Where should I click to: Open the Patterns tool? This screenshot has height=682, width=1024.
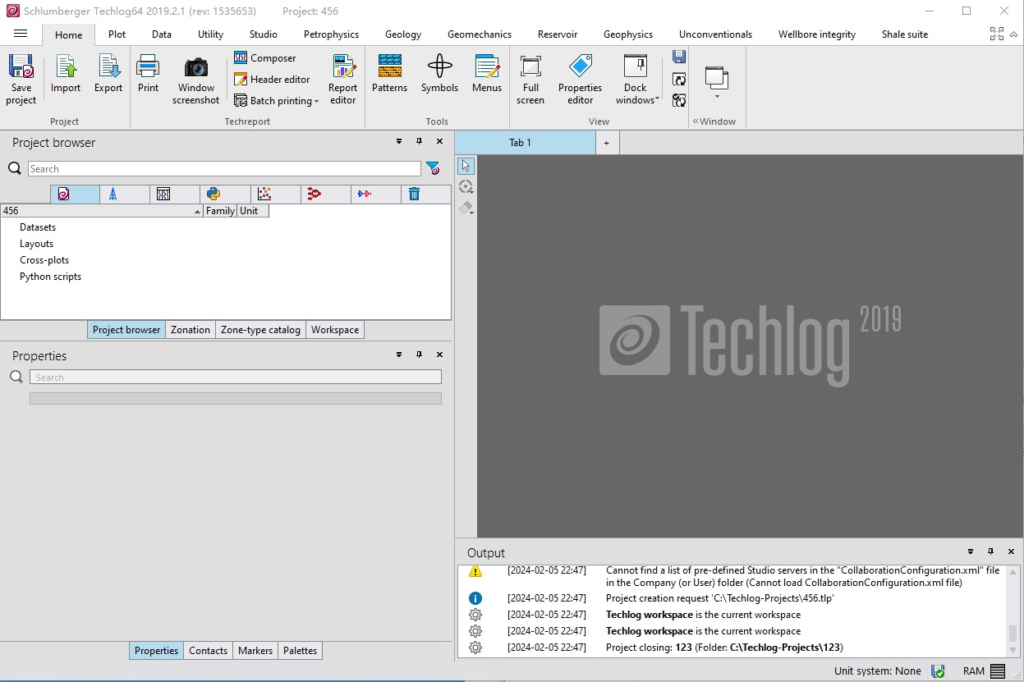click(x=389, y=76)
